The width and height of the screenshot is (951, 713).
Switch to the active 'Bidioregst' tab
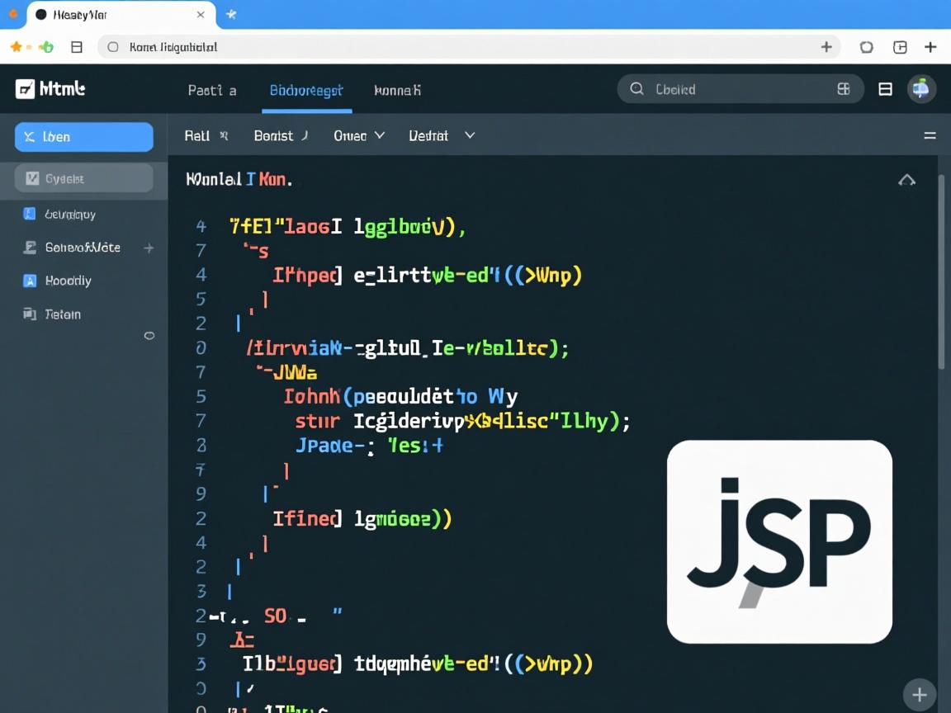[x=306, y=91]
